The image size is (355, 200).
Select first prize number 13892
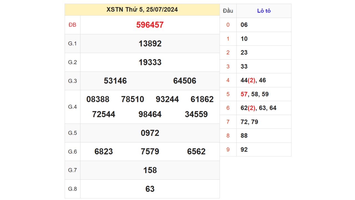(x=150, y=44)
